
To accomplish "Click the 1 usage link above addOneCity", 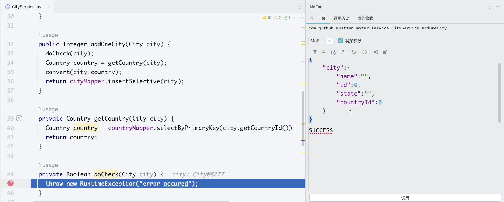I will pos(48,35).
